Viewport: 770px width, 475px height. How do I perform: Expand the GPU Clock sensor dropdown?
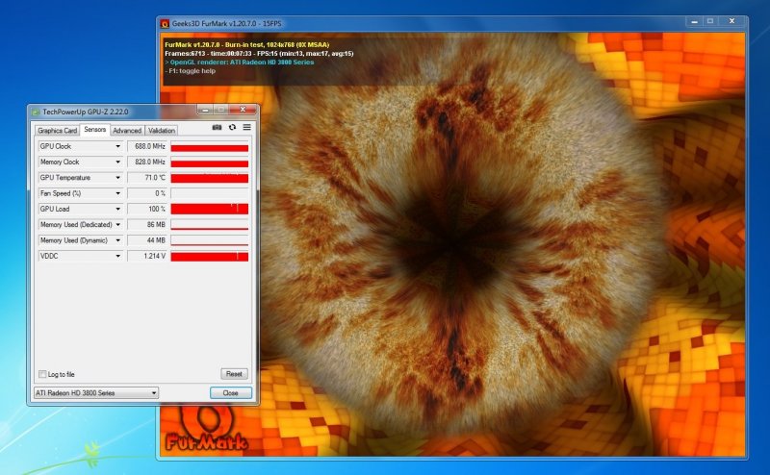[x=118, y=146]
